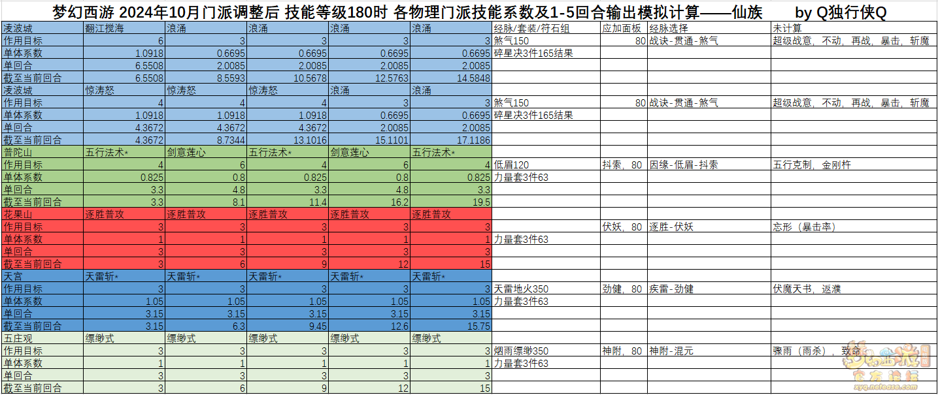Click the 逐胜-伏妖 meridian cell
The width and height of the screenshot is (938, 395).
coord(709,227)
